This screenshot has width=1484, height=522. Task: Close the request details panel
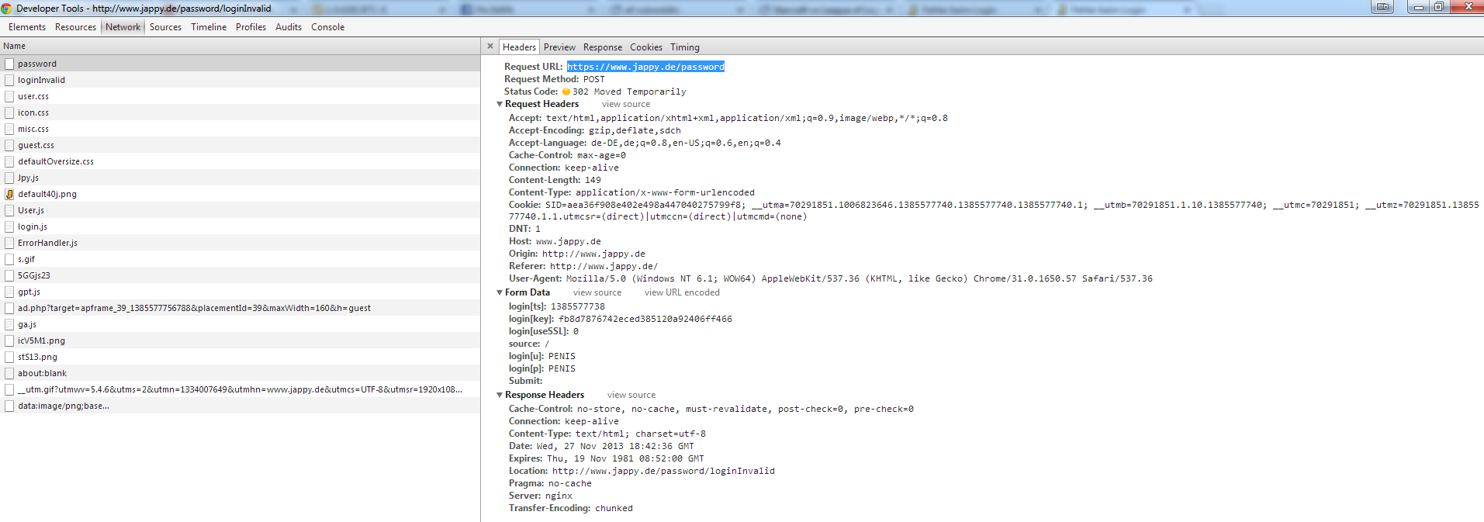pyautogui.click(x=489, y=47)
